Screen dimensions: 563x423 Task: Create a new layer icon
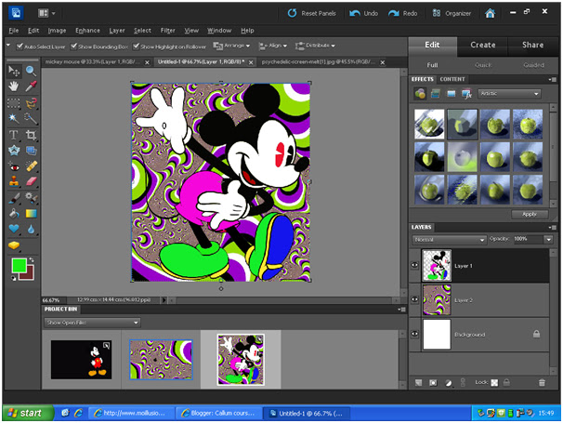click(418, 383)
